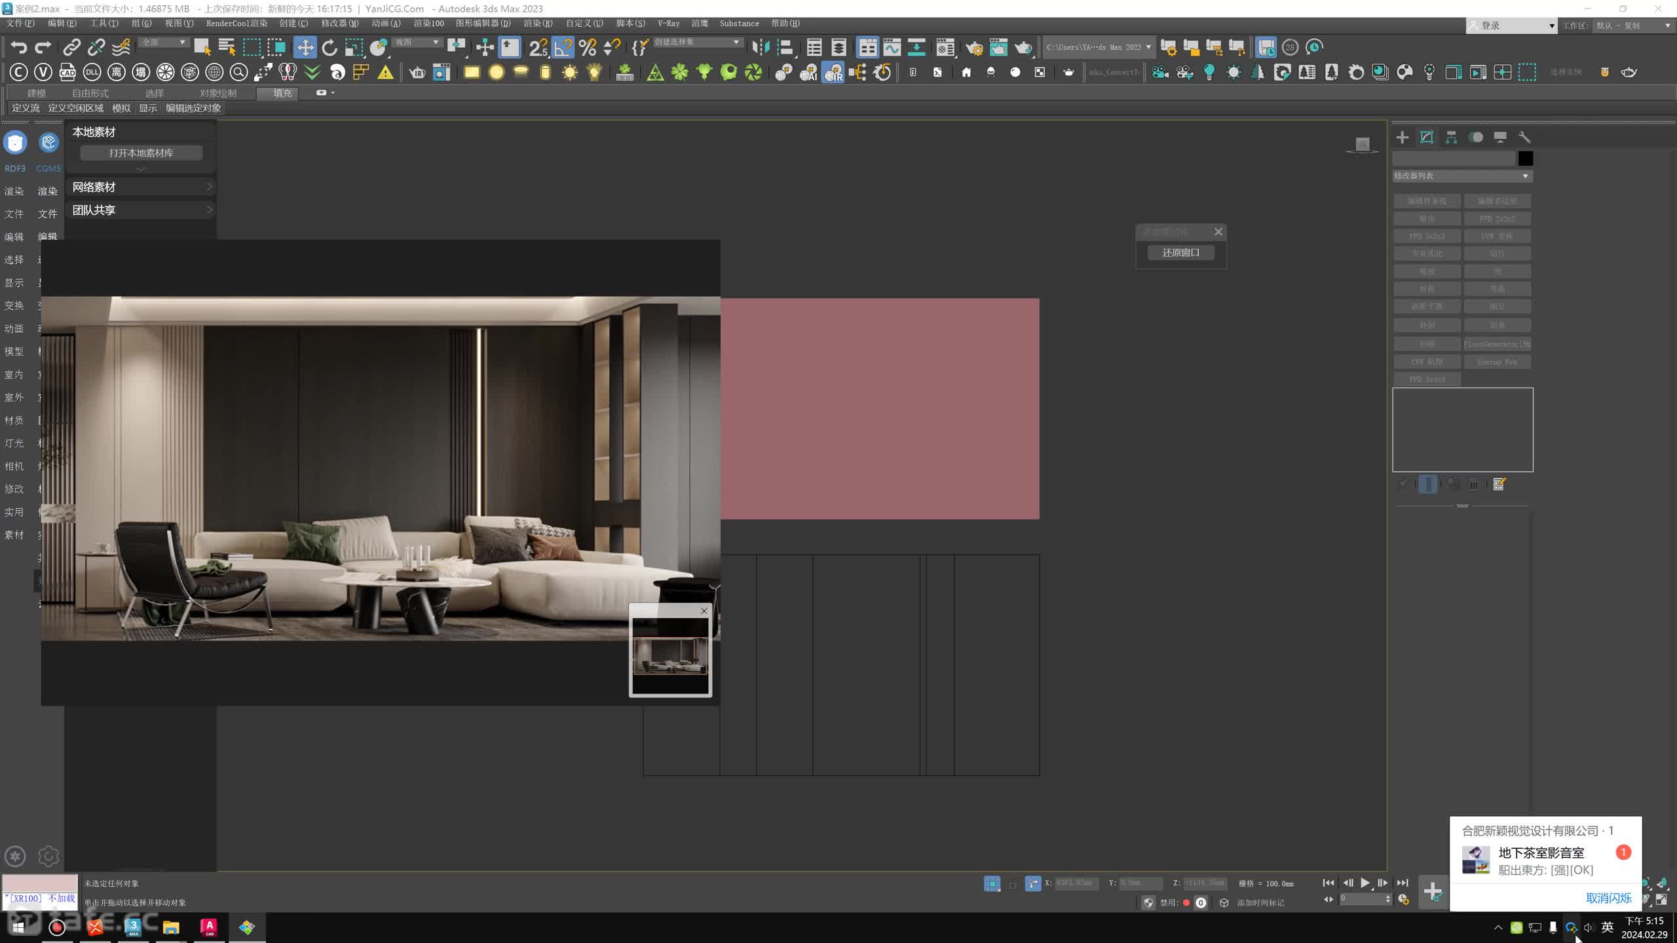Toggle Absolute/Offset transform mode button
Screen dimensions: 1677x943
click(x=1032, y=883)
